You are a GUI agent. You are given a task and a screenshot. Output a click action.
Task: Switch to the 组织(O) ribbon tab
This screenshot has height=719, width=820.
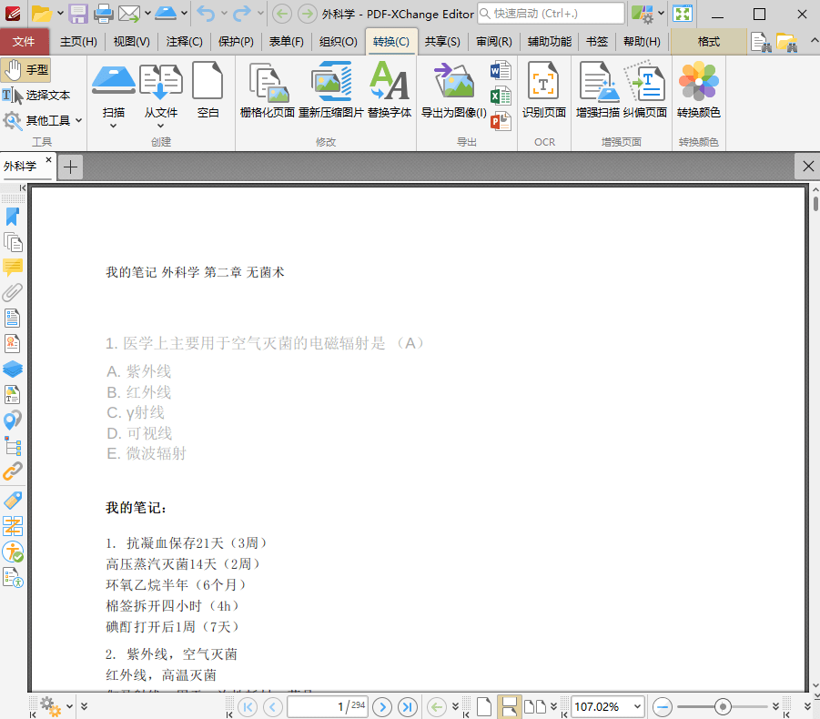coord(338,41)
